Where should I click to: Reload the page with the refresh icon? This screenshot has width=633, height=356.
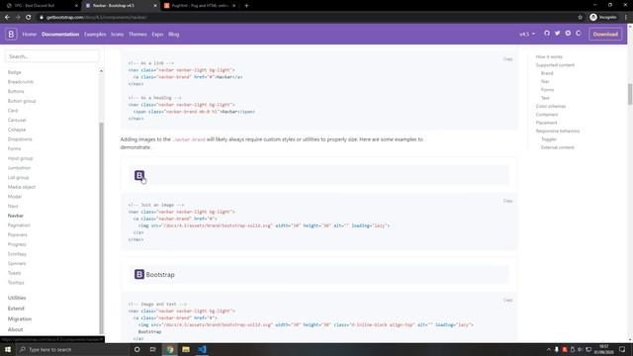(29, 18)
